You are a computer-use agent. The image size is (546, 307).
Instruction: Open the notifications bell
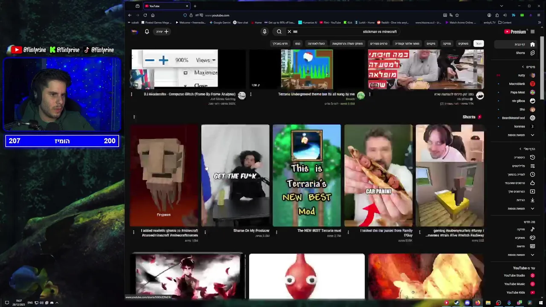click(147, 32)
